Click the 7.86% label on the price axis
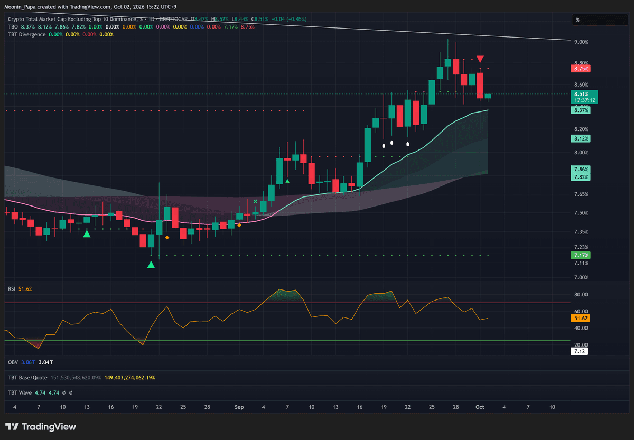 [x=580, y=169]
